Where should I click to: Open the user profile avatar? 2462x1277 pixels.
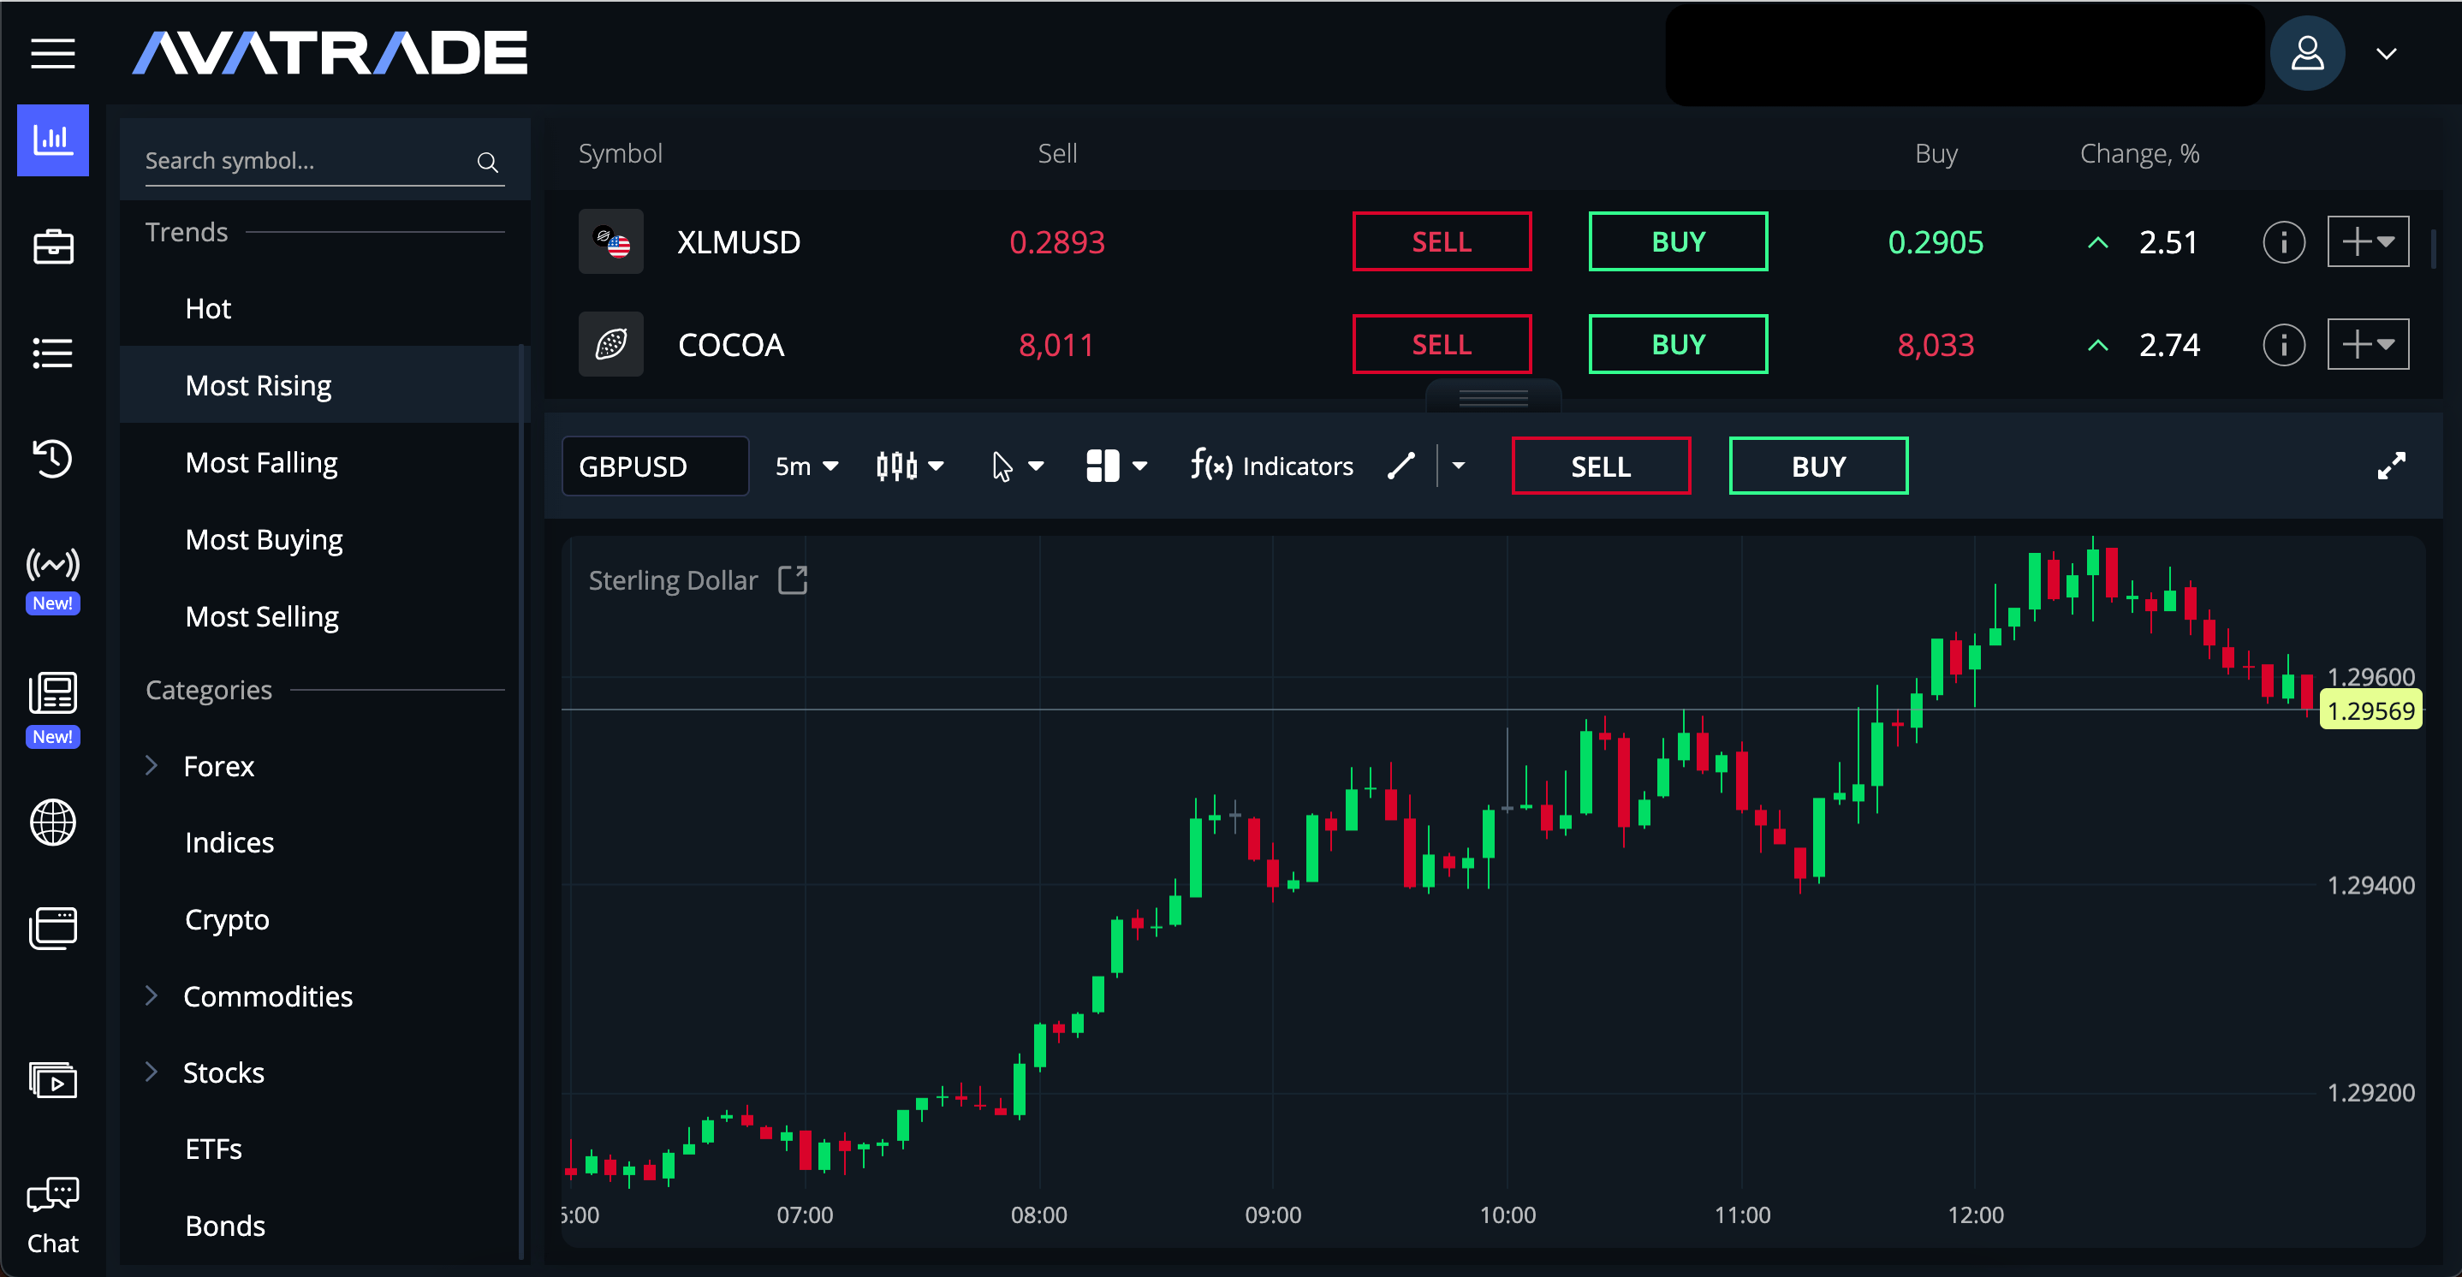coord(2306,54)
